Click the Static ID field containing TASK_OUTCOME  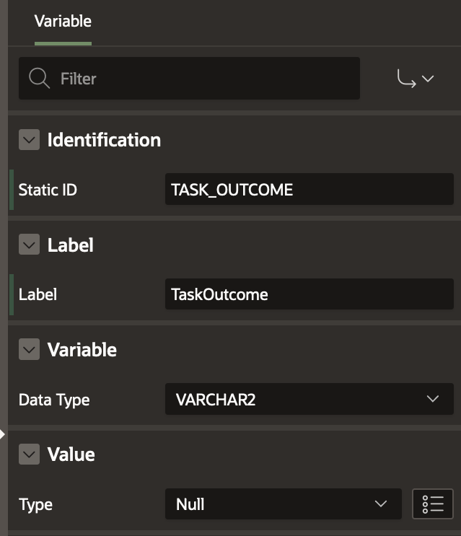tap(309, 190)
